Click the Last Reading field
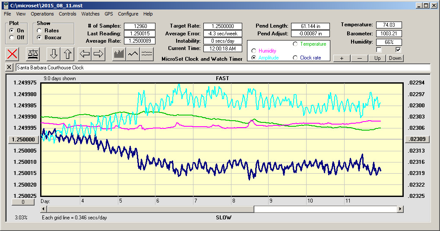The height and width of the screenshot is (231, 440). click(x=140, y=33)
